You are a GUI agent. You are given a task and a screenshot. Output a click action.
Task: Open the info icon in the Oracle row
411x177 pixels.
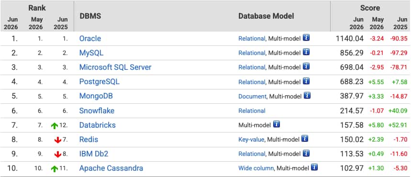(x=306, y=38)
